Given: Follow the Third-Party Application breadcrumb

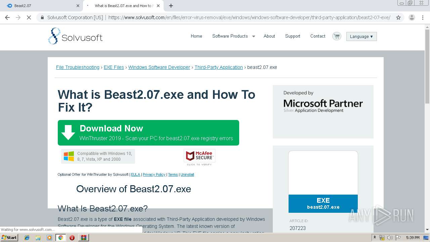Looking at the screenshot, I should pos(219,67).
